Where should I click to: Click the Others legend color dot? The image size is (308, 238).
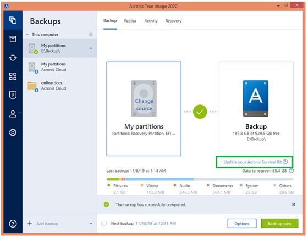coord(274,185)
